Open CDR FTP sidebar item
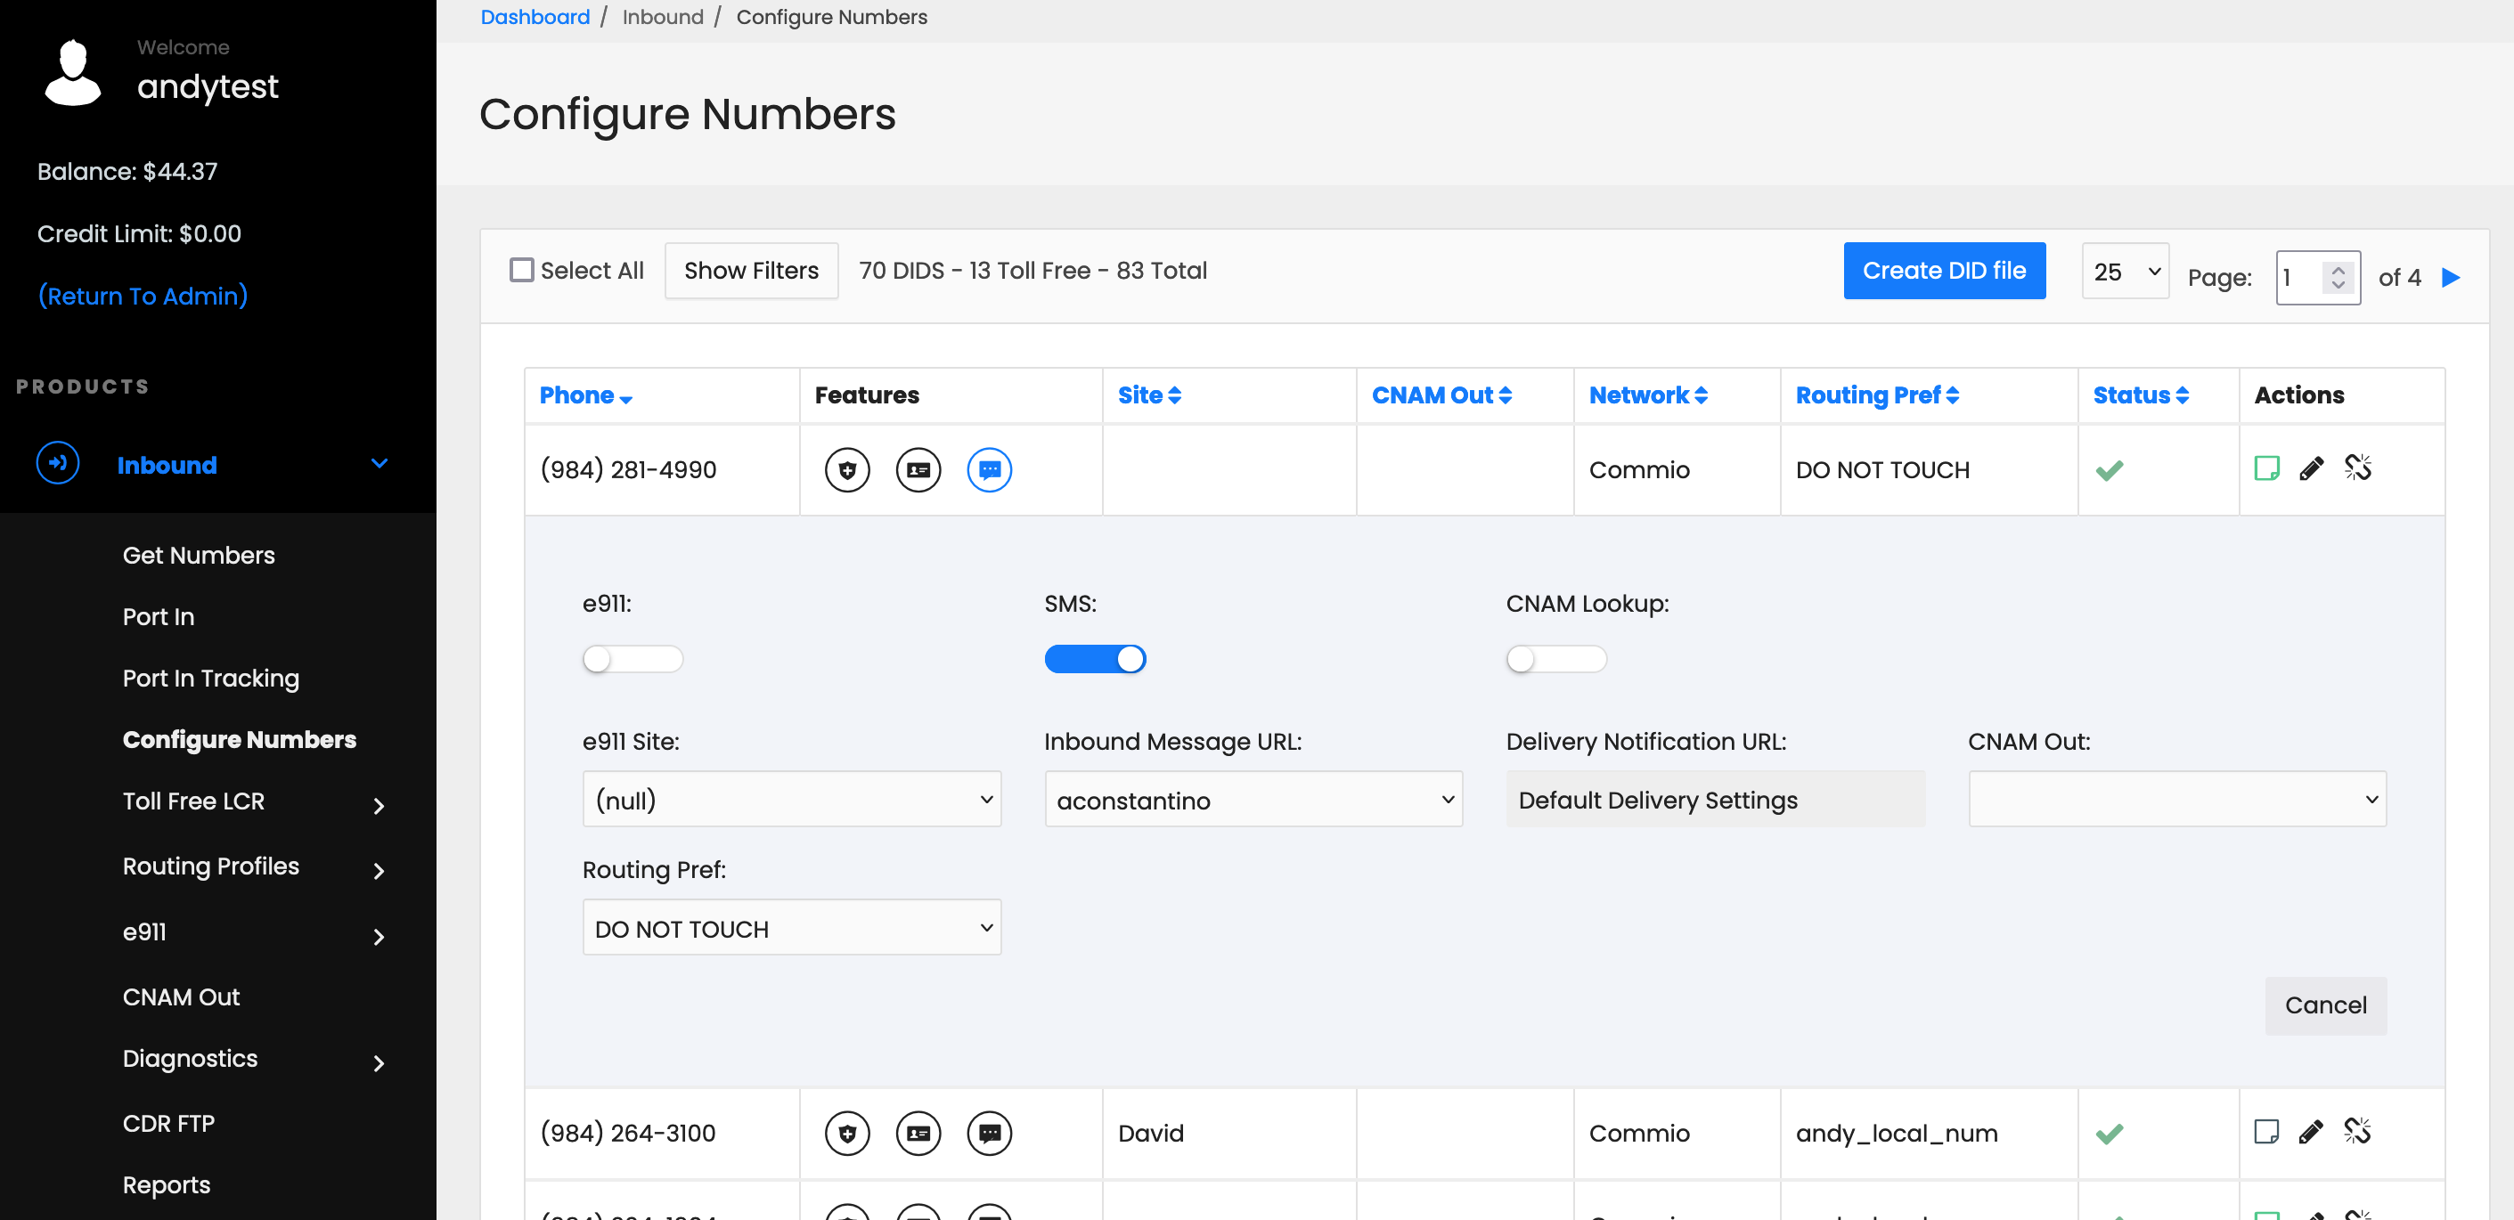Viewport: 2514px width, 1220px height. click(x=169, y=1125)
